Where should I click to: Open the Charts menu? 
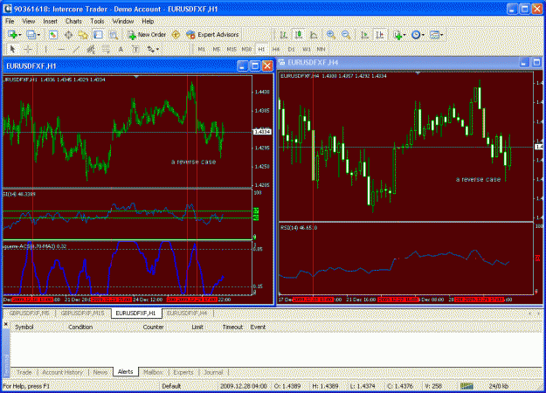coord(73,21)
